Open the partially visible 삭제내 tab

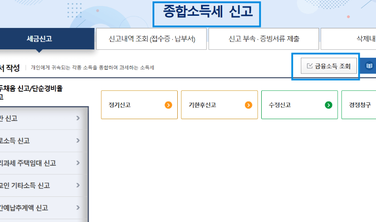tap(348, 39)
